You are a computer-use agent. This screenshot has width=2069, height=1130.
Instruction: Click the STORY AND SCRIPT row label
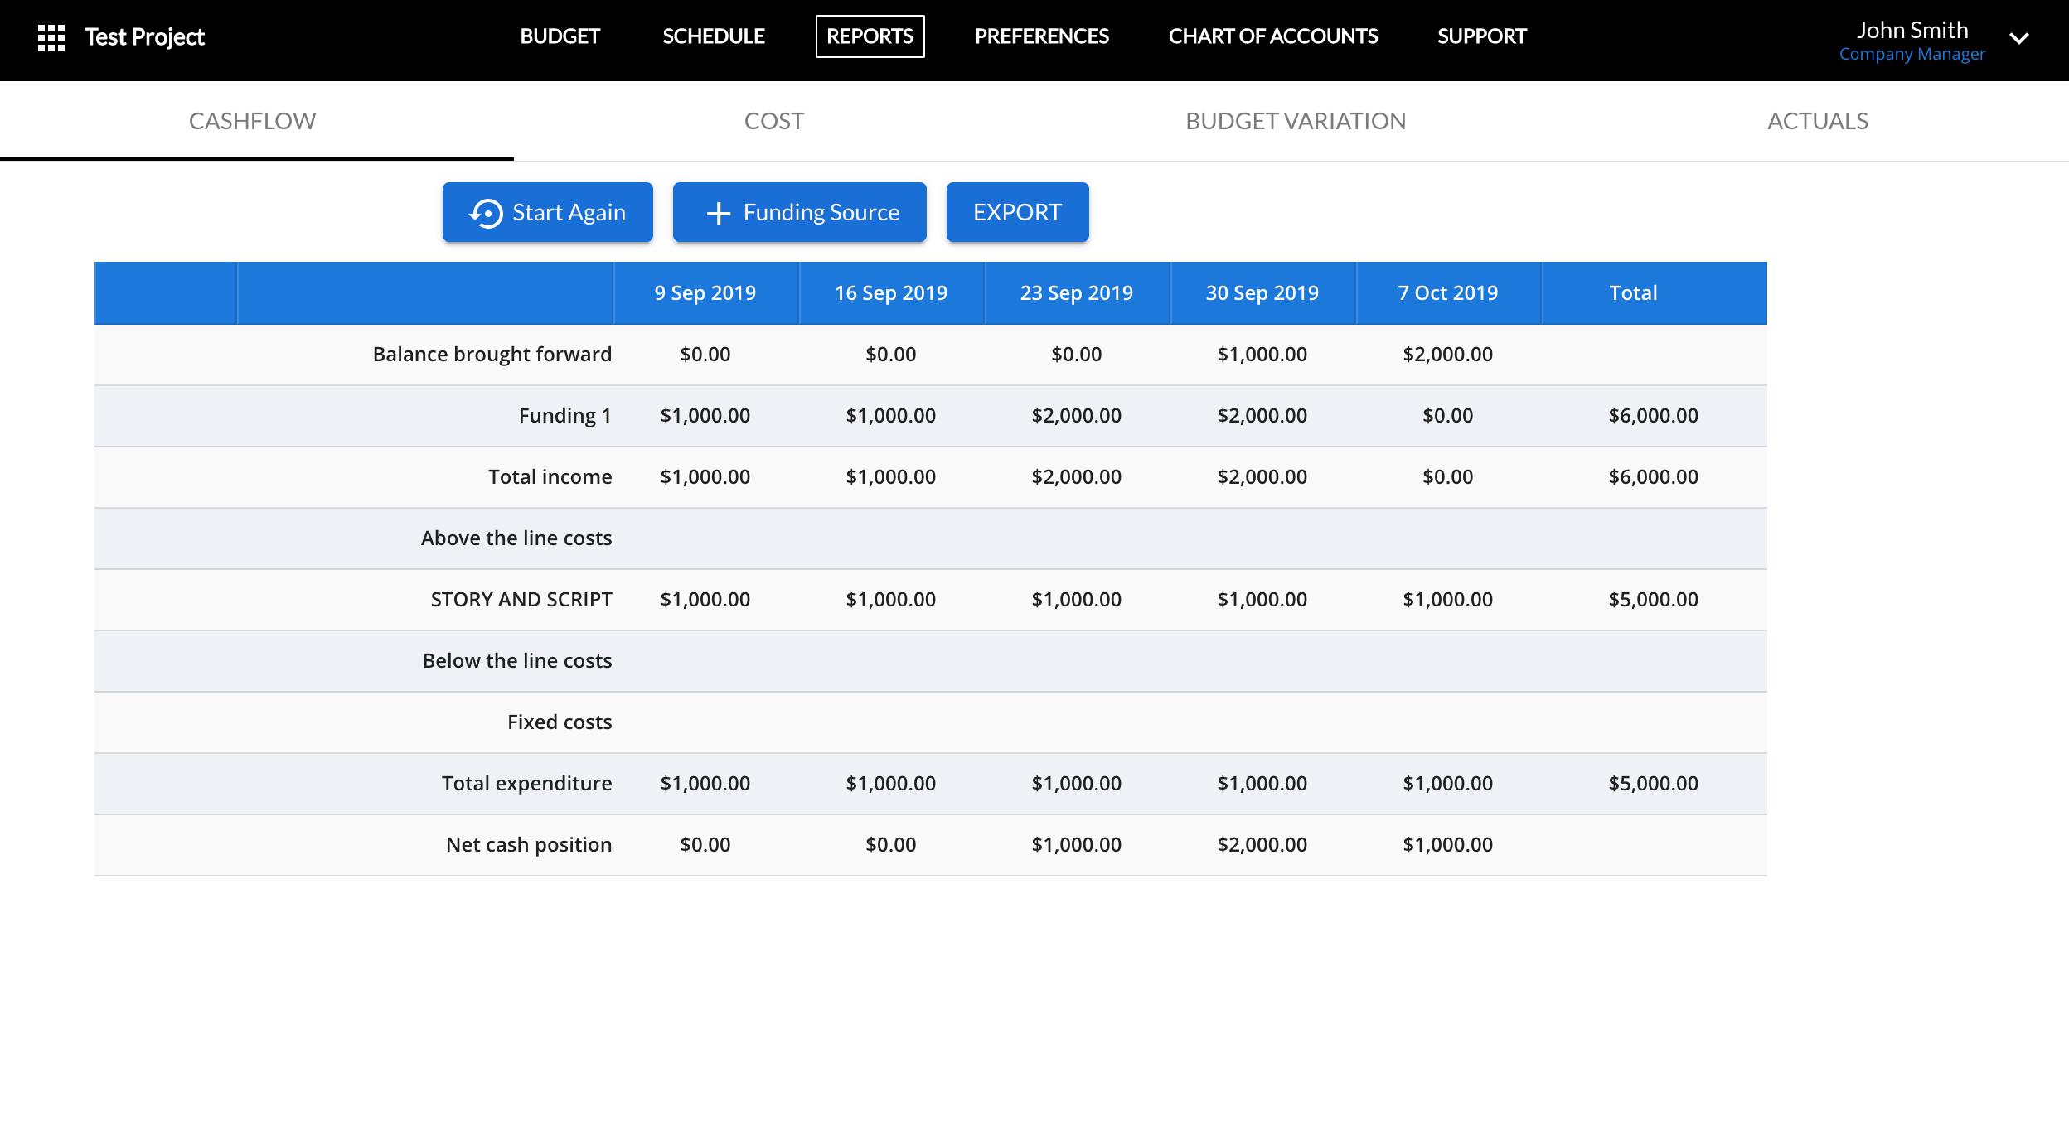point(521,600)
